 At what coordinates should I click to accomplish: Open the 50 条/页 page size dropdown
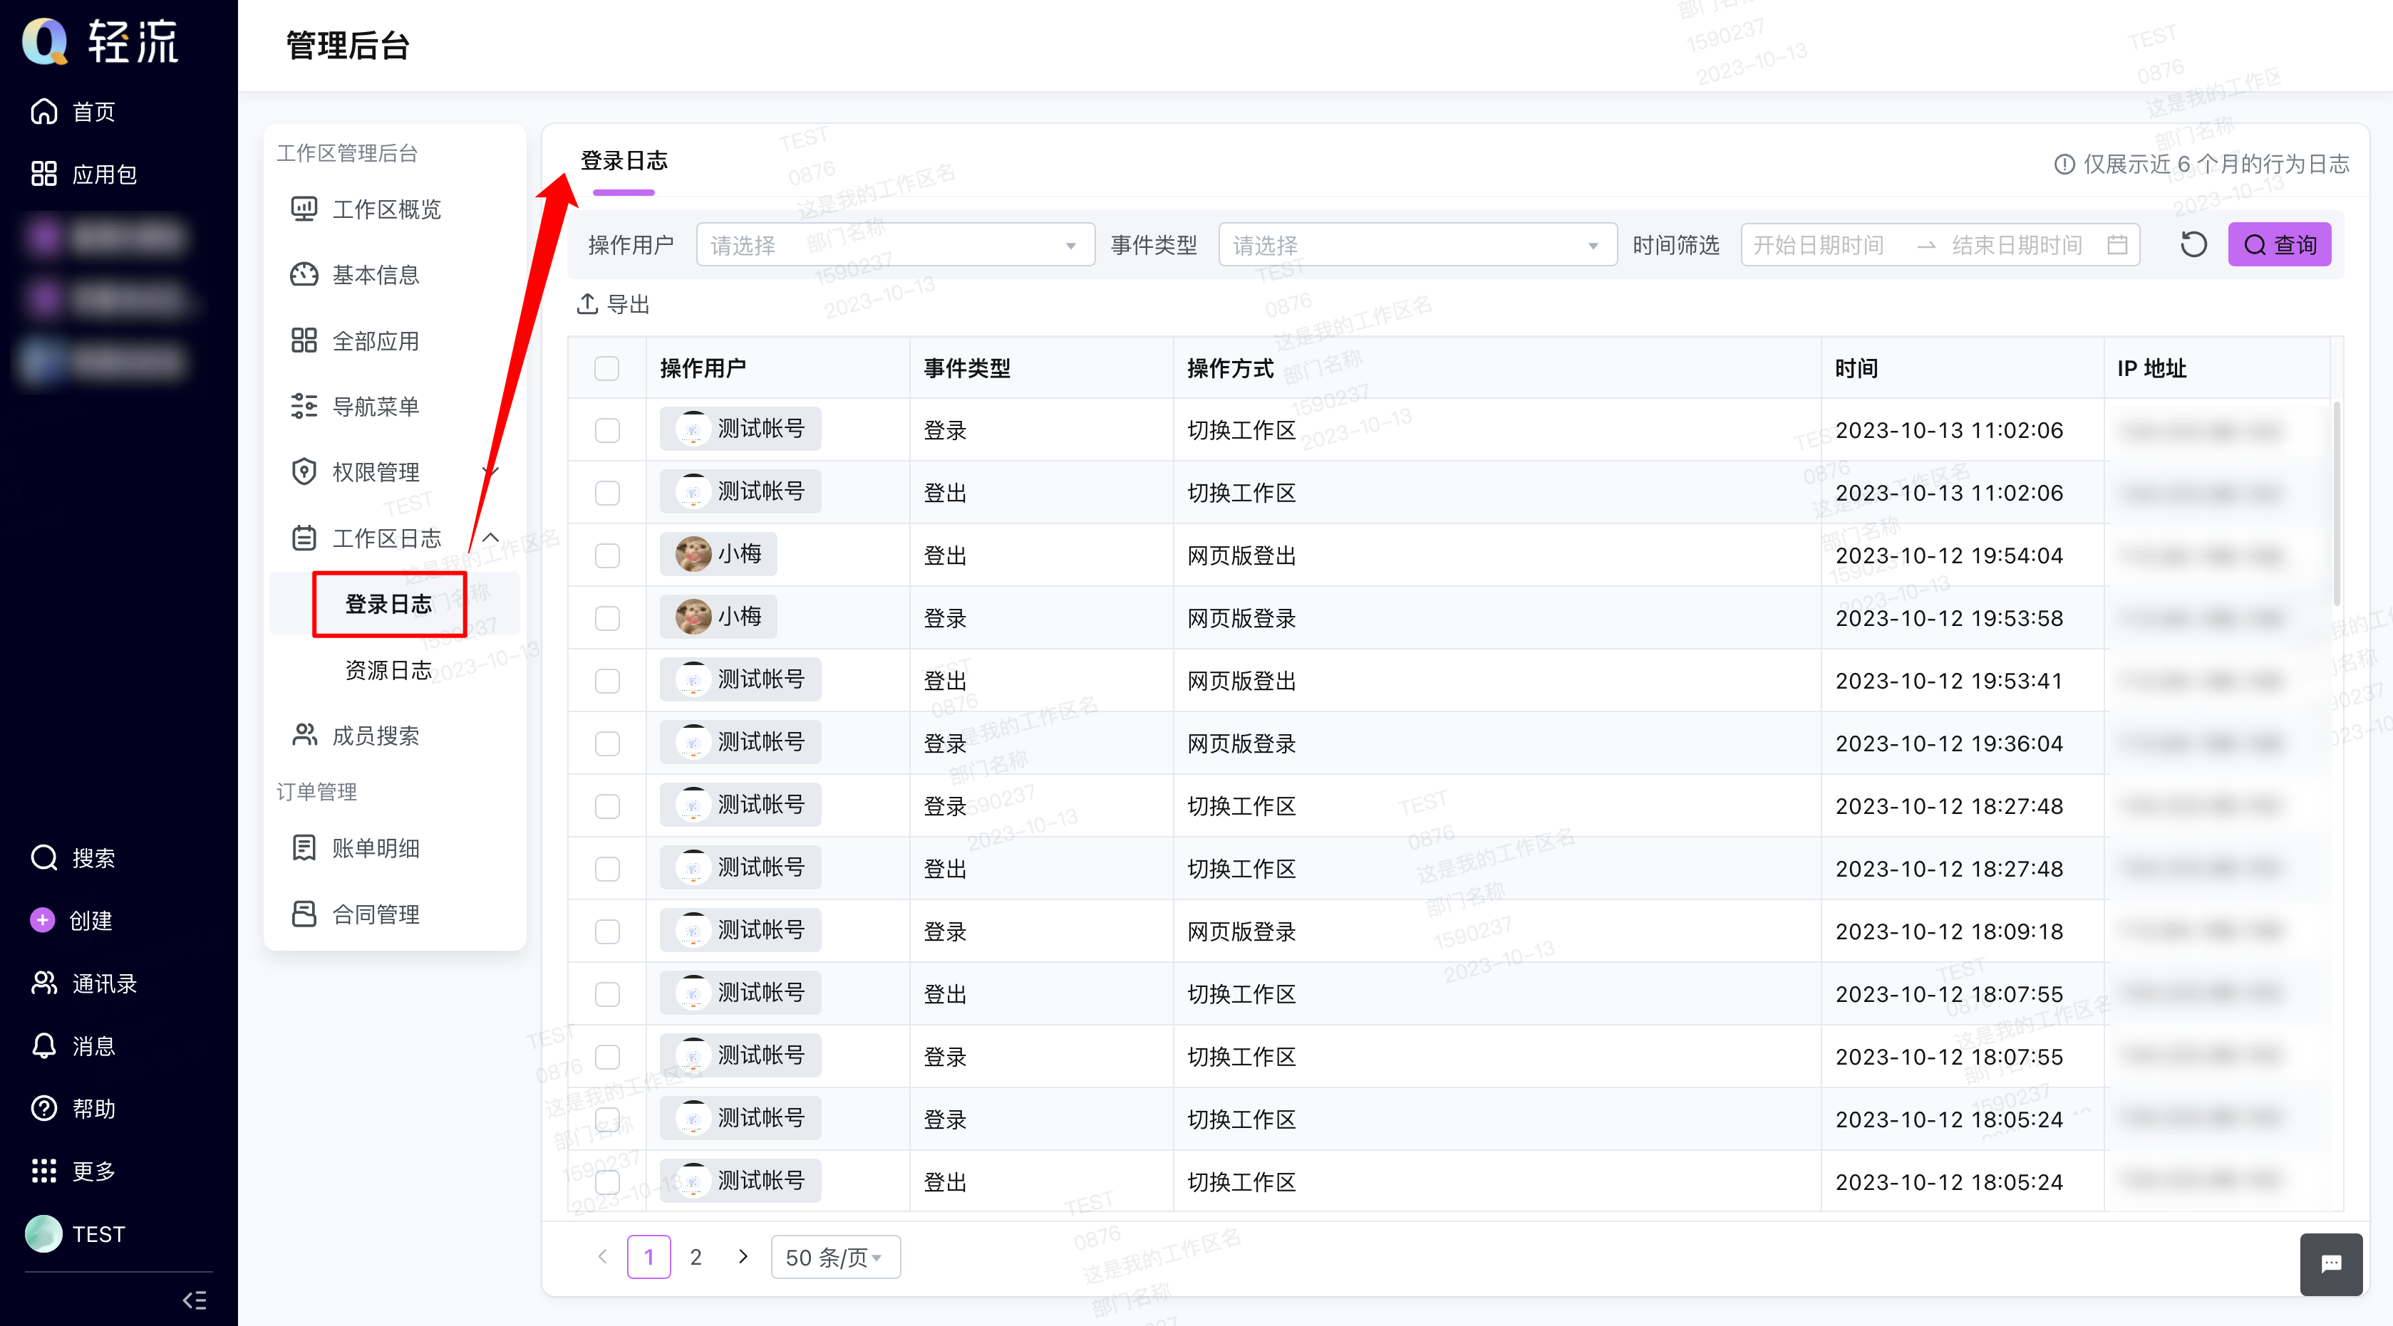click(835, 1258)
